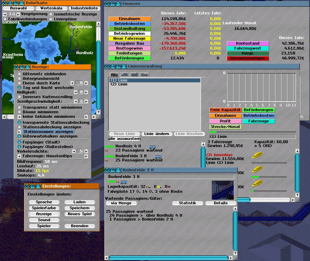
Task: Click the bus icon next to Nordholz 4 H
Action: point(153,147)
